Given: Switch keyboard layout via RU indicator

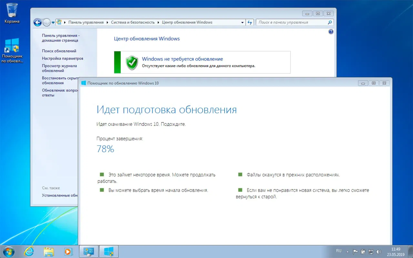Looking at the screenshot, I should click(339, 251).
